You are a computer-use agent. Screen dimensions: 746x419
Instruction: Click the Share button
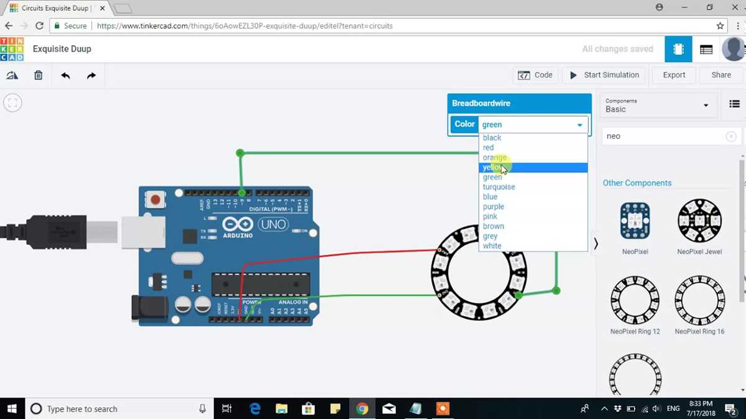[721, 75]
